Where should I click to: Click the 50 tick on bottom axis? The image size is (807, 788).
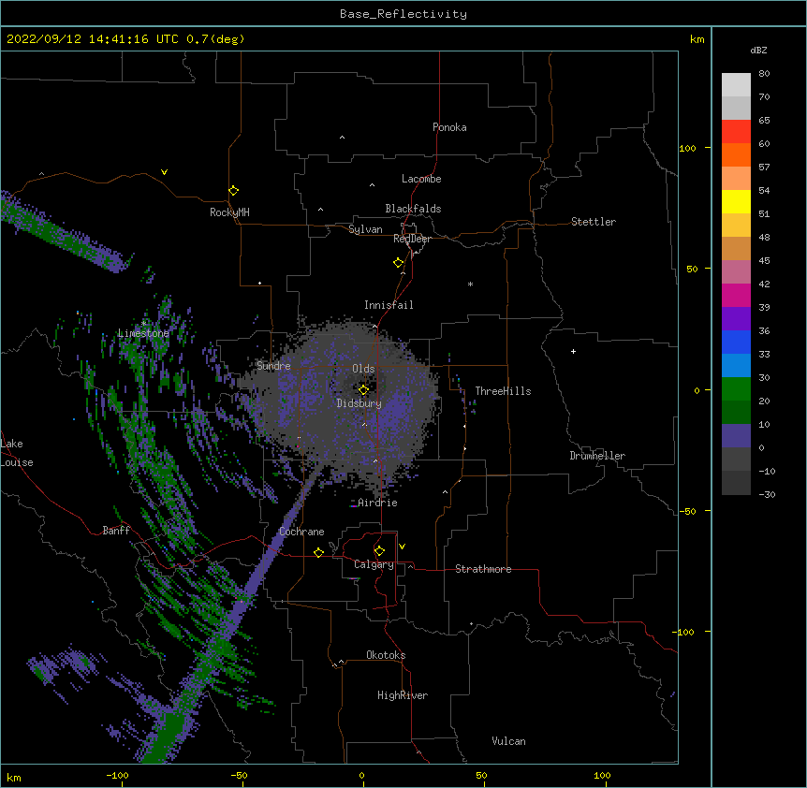481,776
